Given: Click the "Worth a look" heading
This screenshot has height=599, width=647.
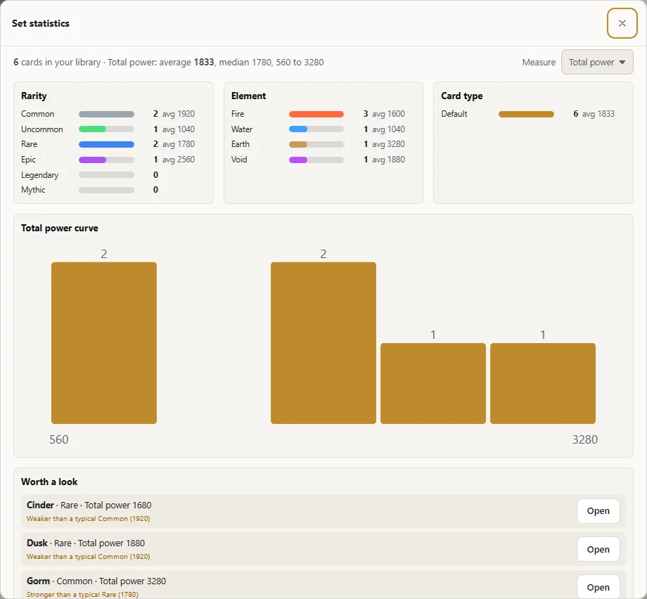Looking at the screenshot, I should (x=49, y=482).
